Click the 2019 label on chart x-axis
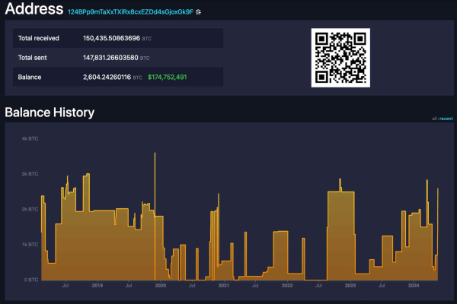This screenshot has height=304, width=457. [x=97, y=286]
